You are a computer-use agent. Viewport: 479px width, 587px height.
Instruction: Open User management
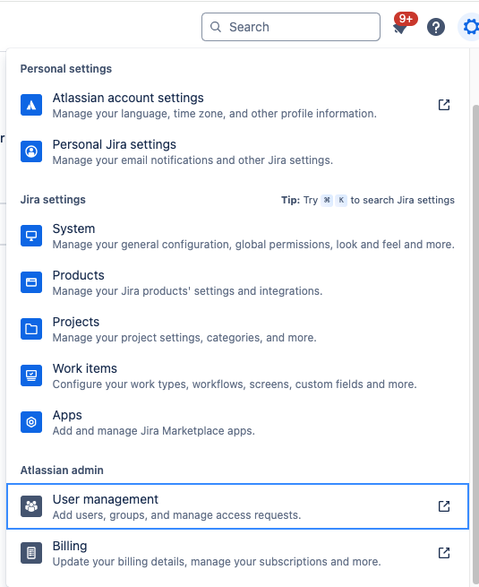click(x=237, y=506)
